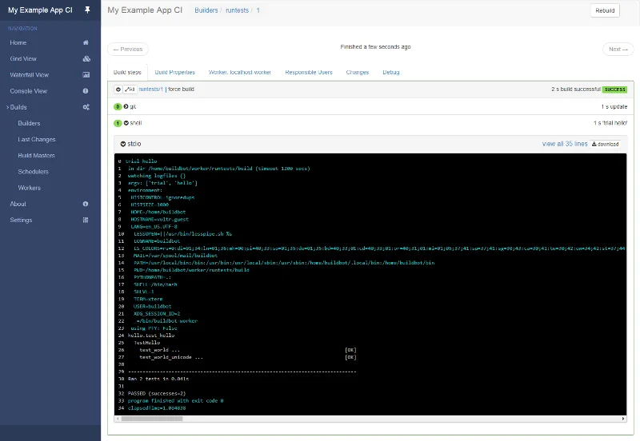Download the stdio log
Viewport: 640px width, 441px height.
point(606,144)
